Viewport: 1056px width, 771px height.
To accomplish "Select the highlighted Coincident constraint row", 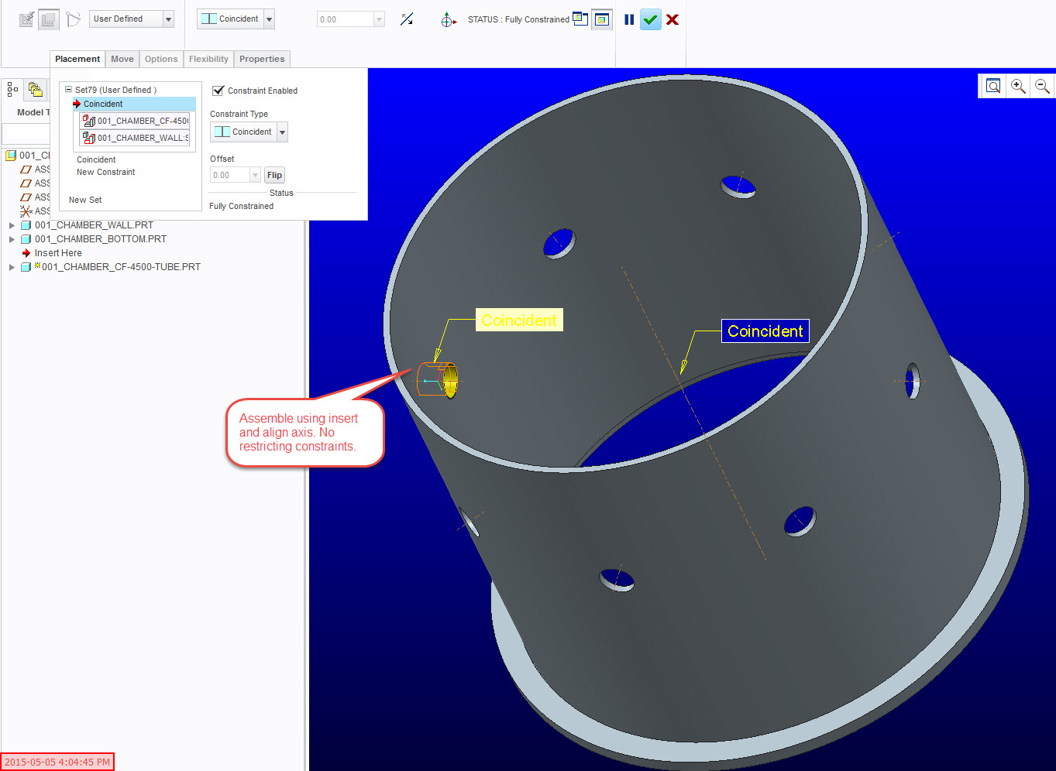I will pyautogui.click(x=134, y=104).
